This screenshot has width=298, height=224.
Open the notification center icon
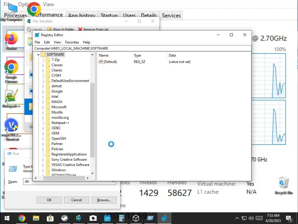[289, 218]
